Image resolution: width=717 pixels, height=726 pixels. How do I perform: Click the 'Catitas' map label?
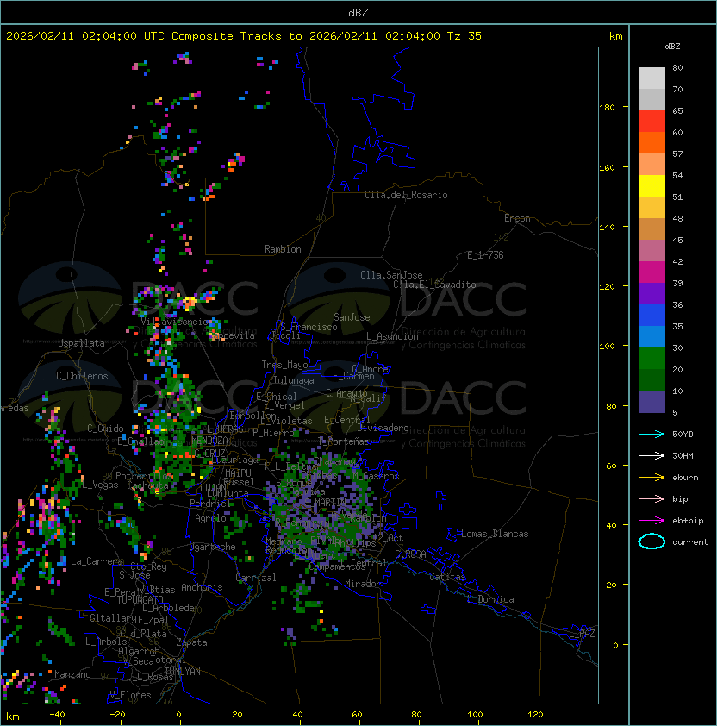point(447,577)
